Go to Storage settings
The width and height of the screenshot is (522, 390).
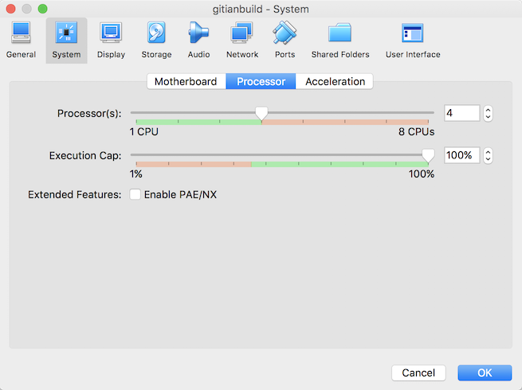pos(156,40)
